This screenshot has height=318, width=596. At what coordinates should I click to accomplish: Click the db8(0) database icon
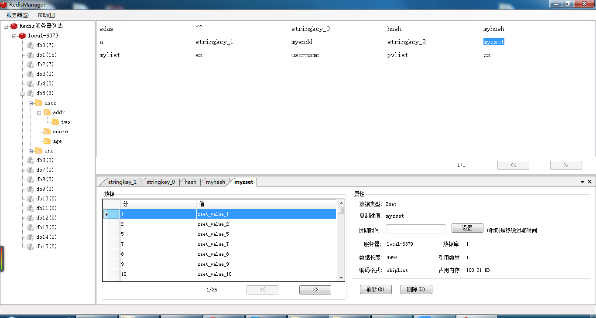[31, 179]
